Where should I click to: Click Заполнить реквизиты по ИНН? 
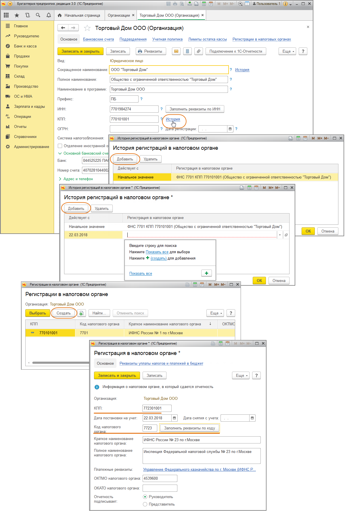pyautogui.click(x=195, y=109)
